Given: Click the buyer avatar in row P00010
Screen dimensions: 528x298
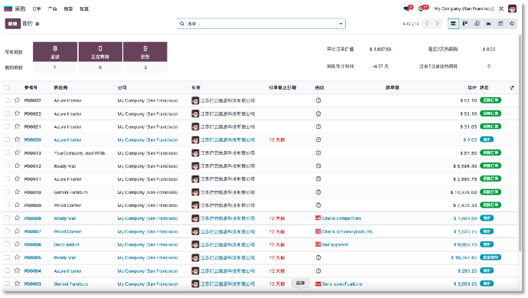Looking at the screenshot, I should tap(195, 192).
